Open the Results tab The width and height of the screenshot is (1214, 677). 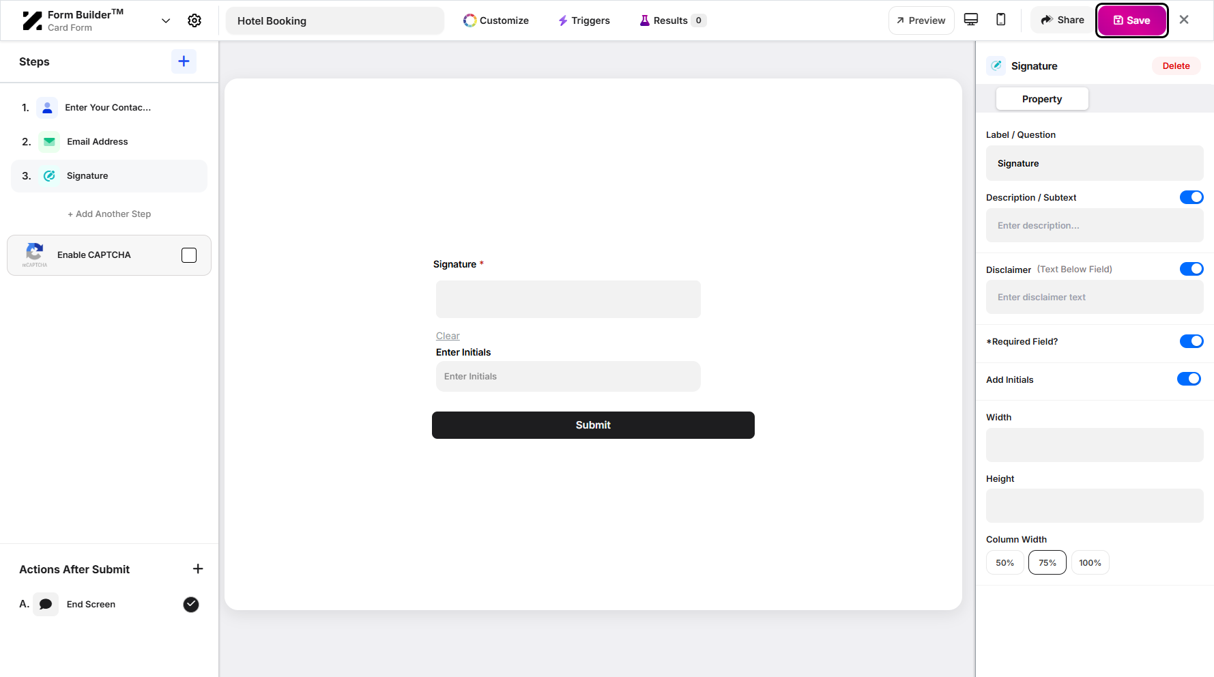tap(672, 20)
